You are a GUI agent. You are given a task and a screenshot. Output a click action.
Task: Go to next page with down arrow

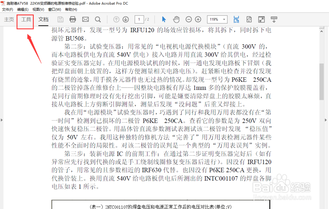coord(126,19)
